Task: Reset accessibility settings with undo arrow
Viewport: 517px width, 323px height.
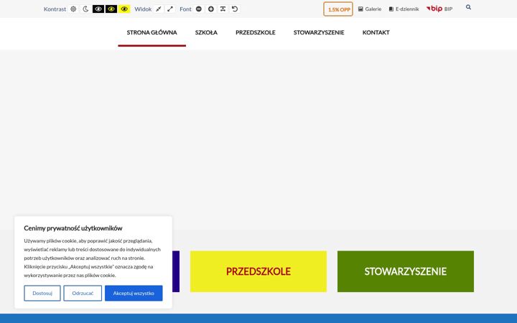Action: coord(235,9)
